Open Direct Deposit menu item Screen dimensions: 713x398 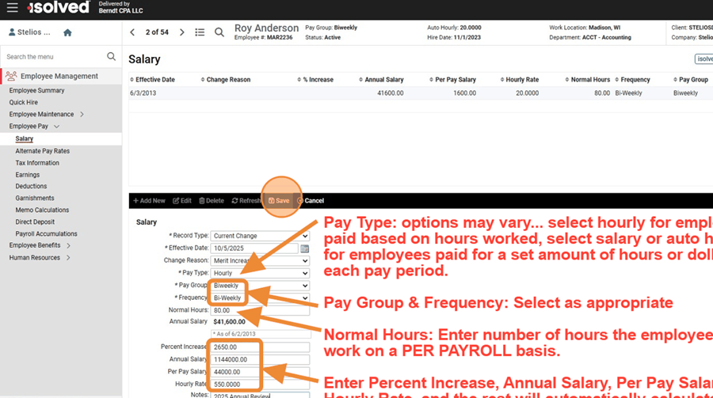(x=36, y=222)
